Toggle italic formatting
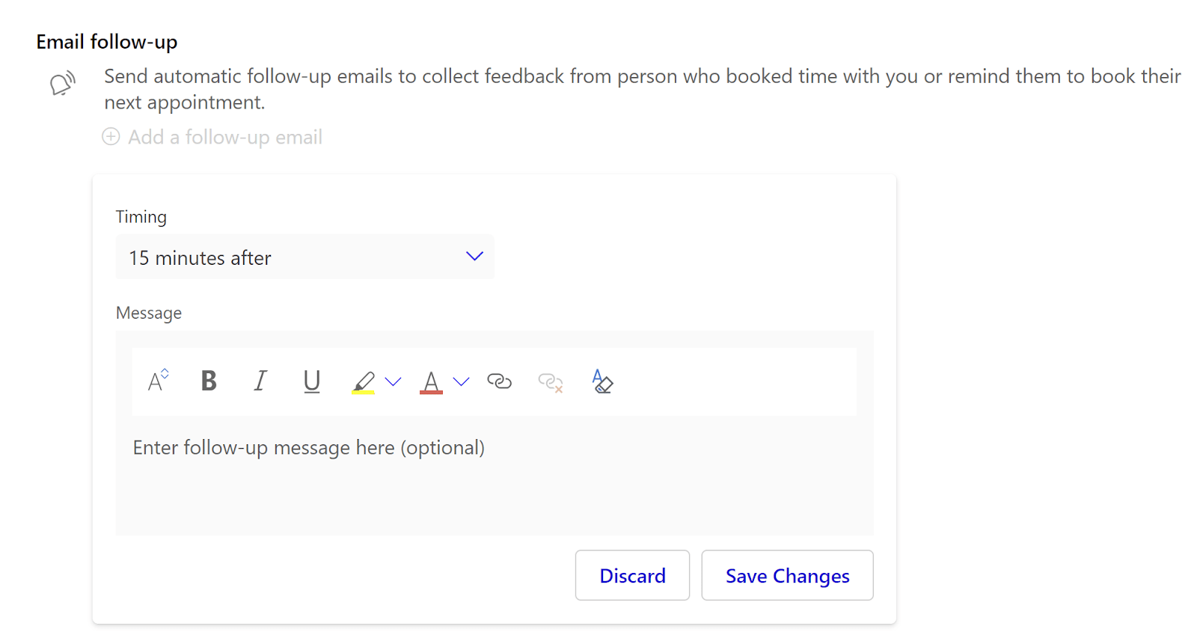1197x638 pixels. click(260, 381)
